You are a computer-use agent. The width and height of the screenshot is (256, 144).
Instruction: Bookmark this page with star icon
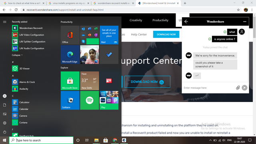click(x=238, y=10)
